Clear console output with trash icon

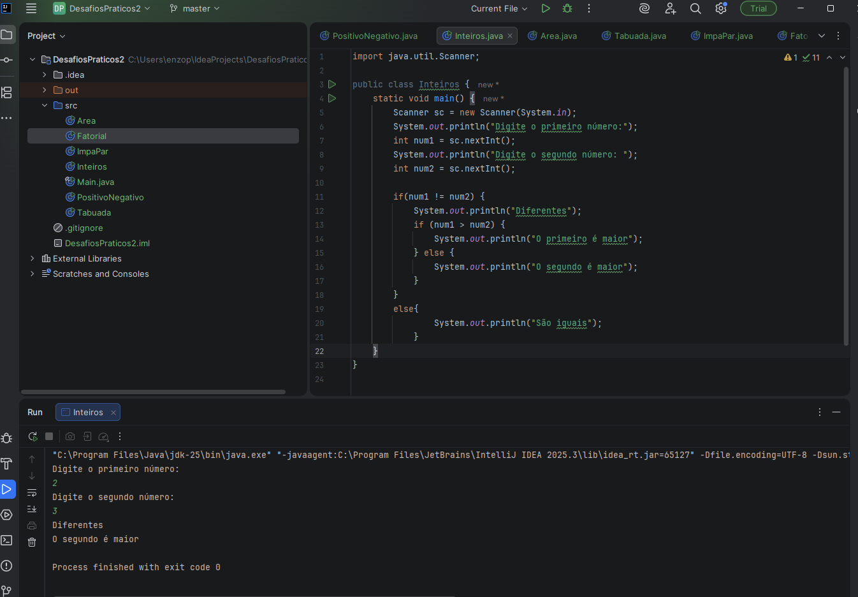point(32,542)
